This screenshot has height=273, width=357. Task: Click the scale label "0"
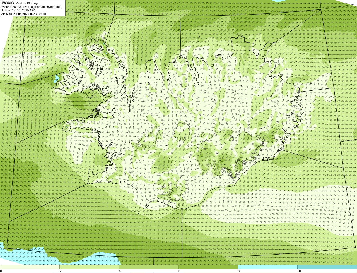coord(1,271)
